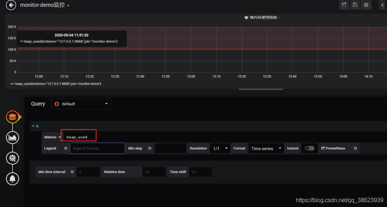The height and width of the screenshot is (207, 387).
Task: Show info icon next to Prometheus
Action: pos(355,148)
